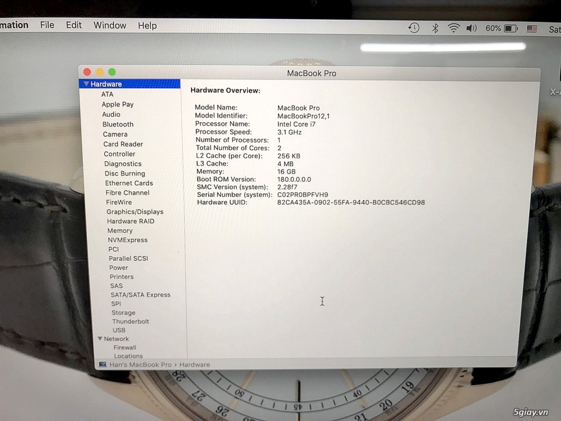The image size is (561, 421).
Task: Select Memory in the sidebar
Action: tap(120, 231)
